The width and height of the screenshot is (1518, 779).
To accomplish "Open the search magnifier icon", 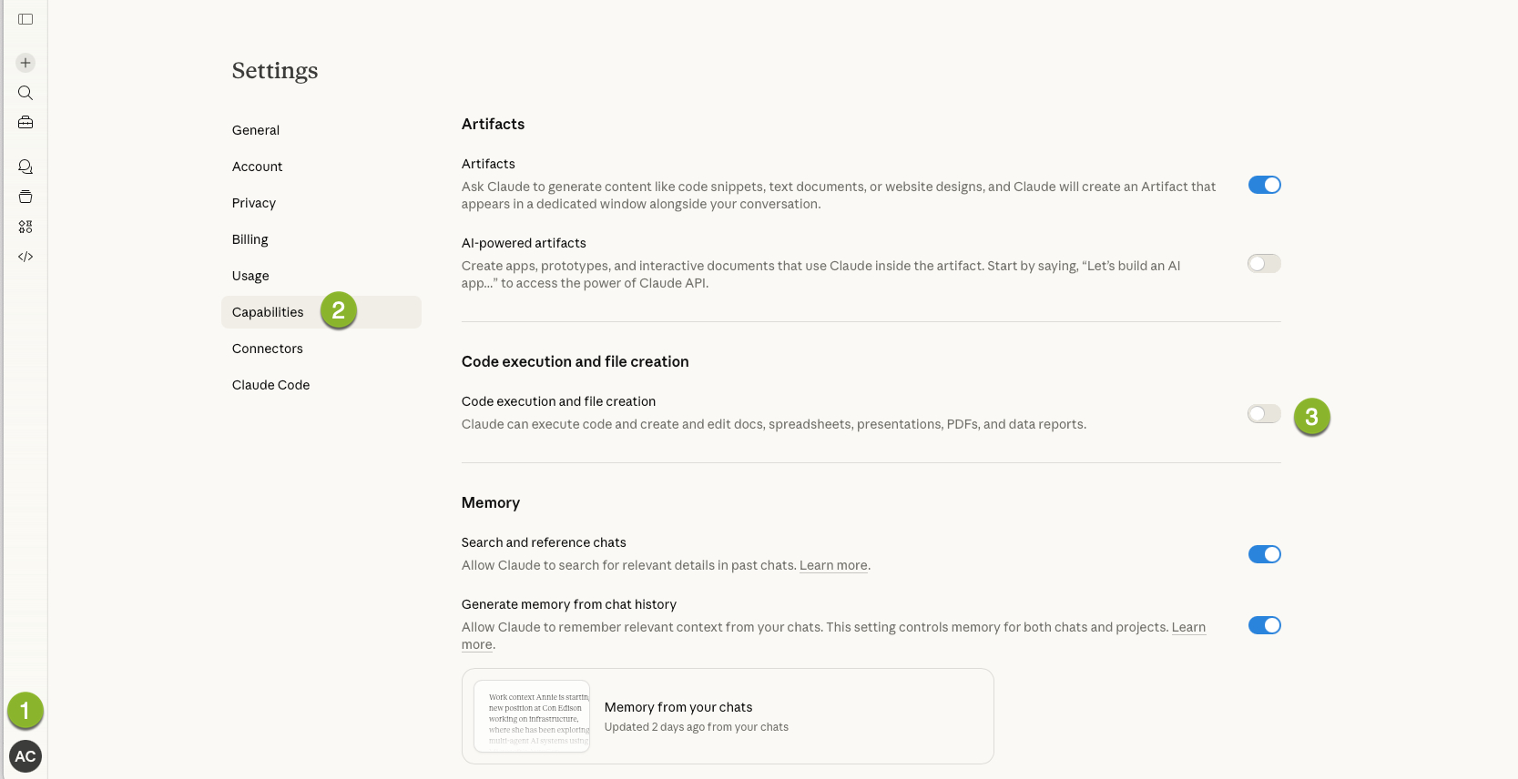I will pyautogui.click(x=25, y=93).
